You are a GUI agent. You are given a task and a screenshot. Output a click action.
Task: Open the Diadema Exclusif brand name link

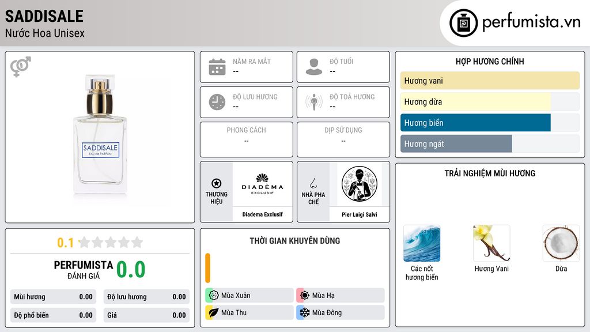[262, 214]
